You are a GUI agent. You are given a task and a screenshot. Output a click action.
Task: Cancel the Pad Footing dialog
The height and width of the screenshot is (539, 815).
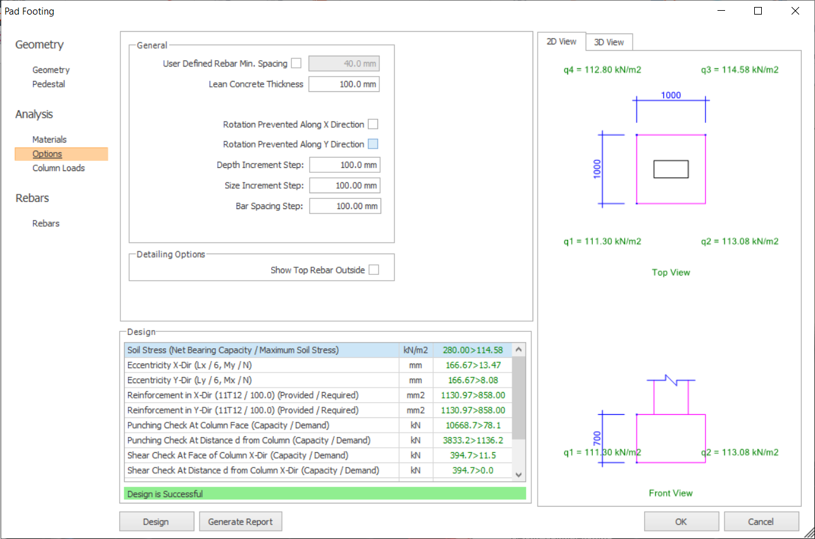click(761, 522)
